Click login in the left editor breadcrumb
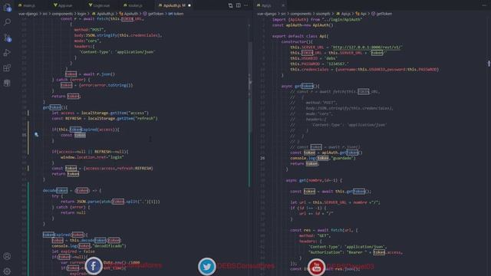 (x=81, y=14)
